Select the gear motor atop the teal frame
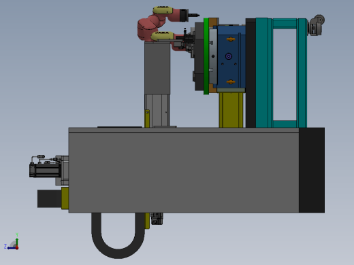Screen dimensions: 354x265 [317, 25]
